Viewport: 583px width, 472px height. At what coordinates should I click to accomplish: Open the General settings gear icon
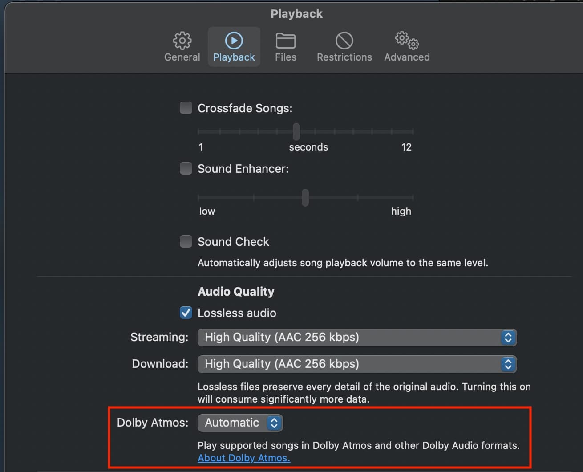pyautogui.click(x=182, y=41)
